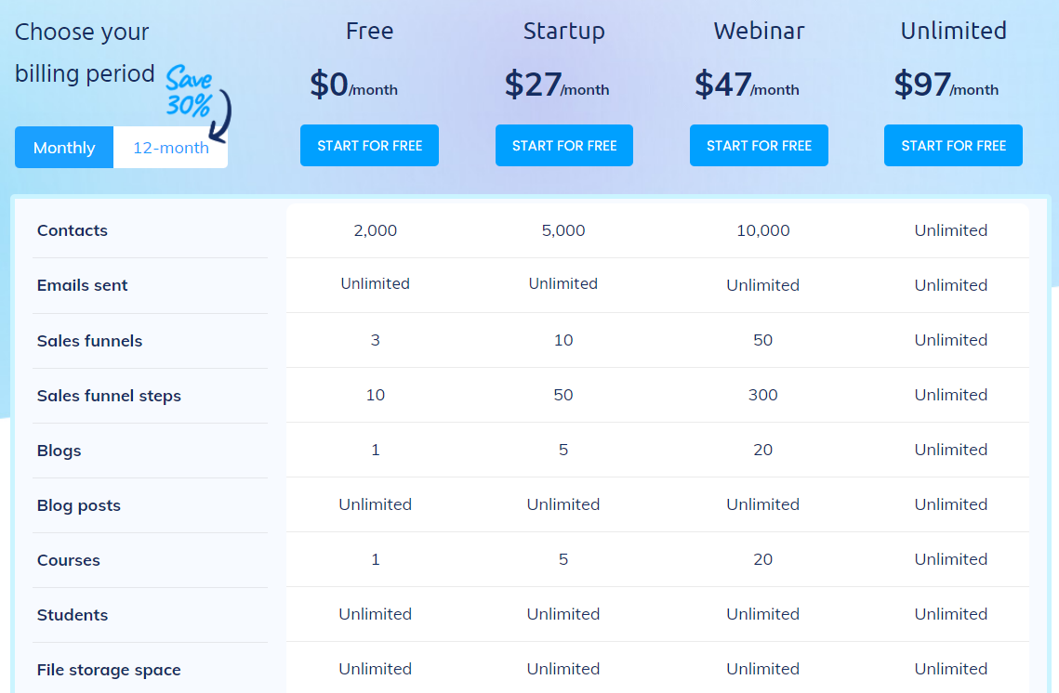Select the Startup plan header

click(563, 31)
